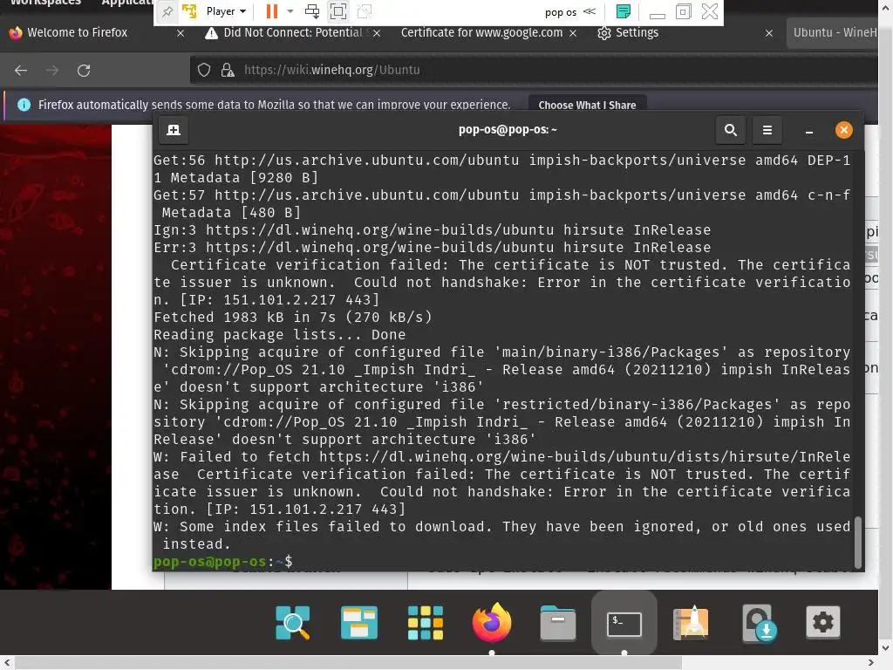Open system Settings from dock

(x=823, y=622)
